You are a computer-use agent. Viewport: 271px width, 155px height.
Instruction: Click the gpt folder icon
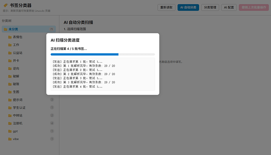(x=10, y=131)
